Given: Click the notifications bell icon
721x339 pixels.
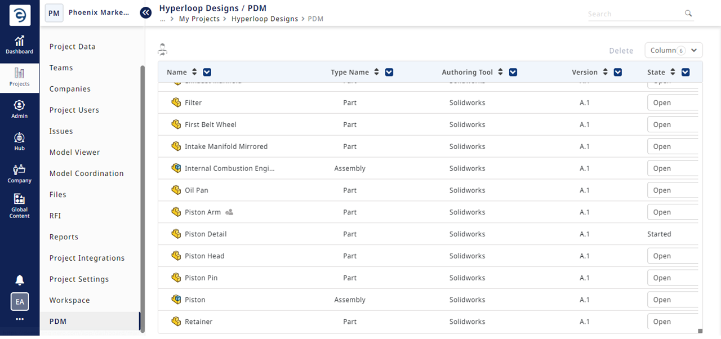Looking at the screenshot, I should coord(20,280).
